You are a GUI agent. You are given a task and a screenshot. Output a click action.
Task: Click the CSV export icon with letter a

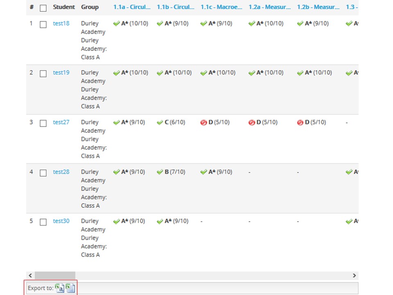click(x=60, y=288)
